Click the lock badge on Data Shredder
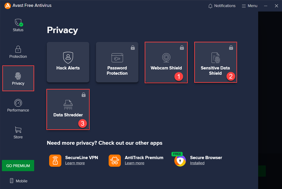 (x=84, y=94)
